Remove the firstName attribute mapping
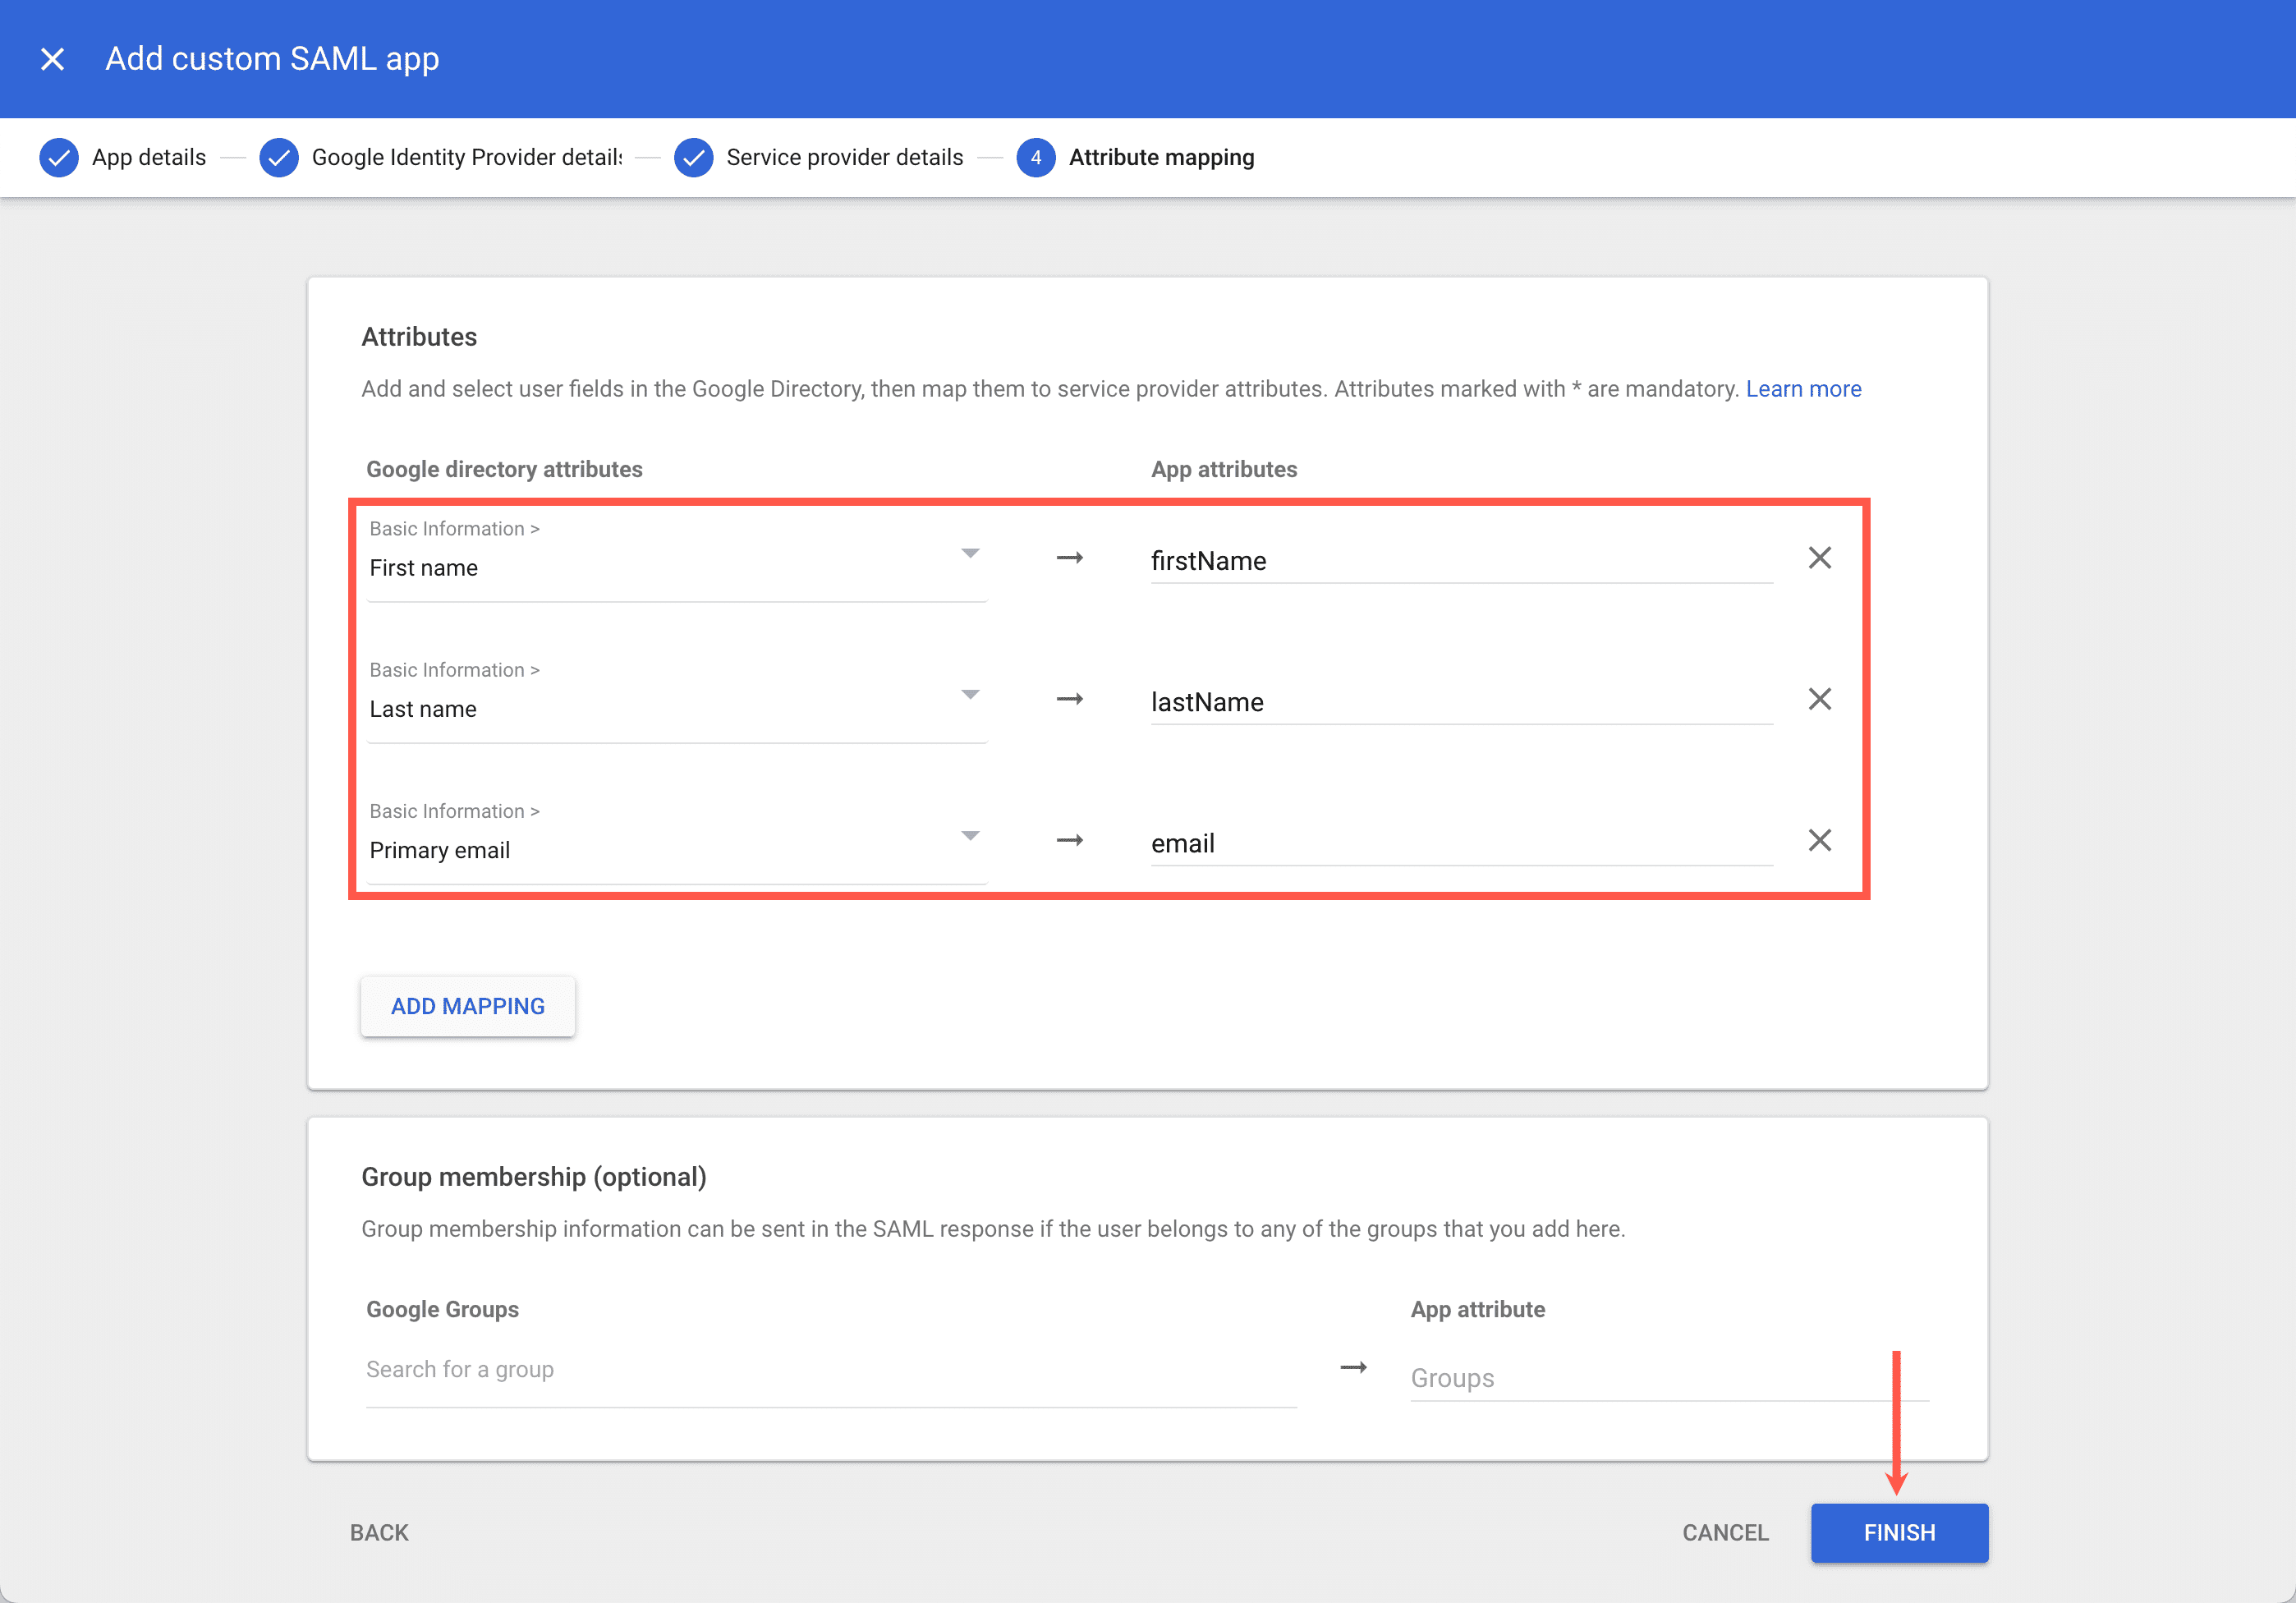2296x1603 pixels. click(x=1819, y=558)
